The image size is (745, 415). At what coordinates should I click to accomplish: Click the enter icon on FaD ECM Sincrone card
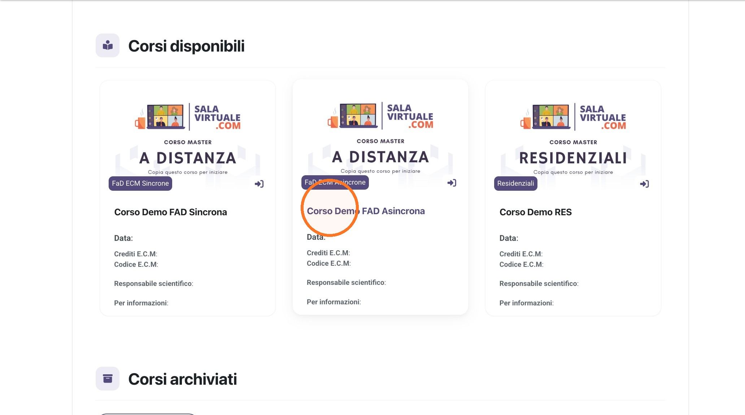pos(259,184)
